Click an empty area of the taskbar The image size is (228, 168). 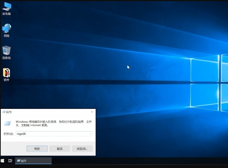143,161
